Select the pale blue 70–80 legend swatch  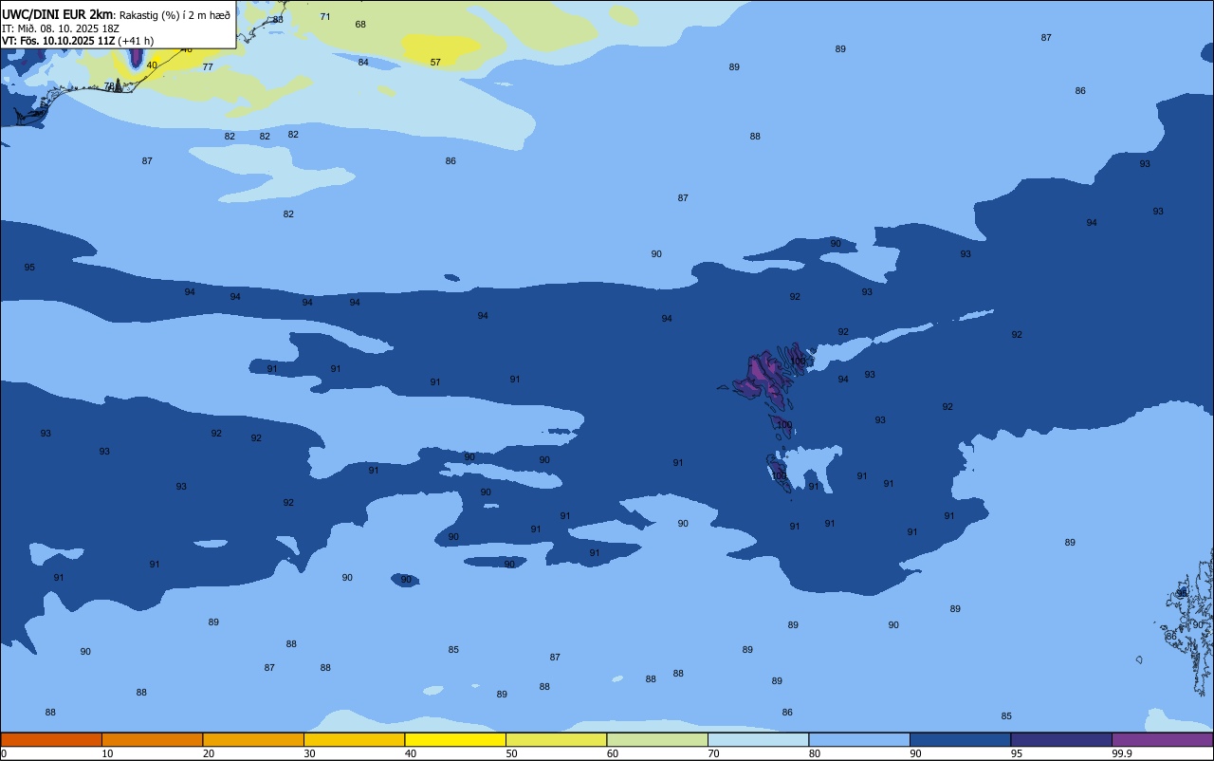(x=758, y=739)
